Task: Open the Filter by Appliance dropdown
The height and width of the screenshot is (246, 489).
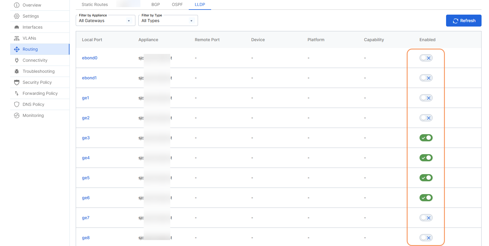Action: click(x=106, y=21)
